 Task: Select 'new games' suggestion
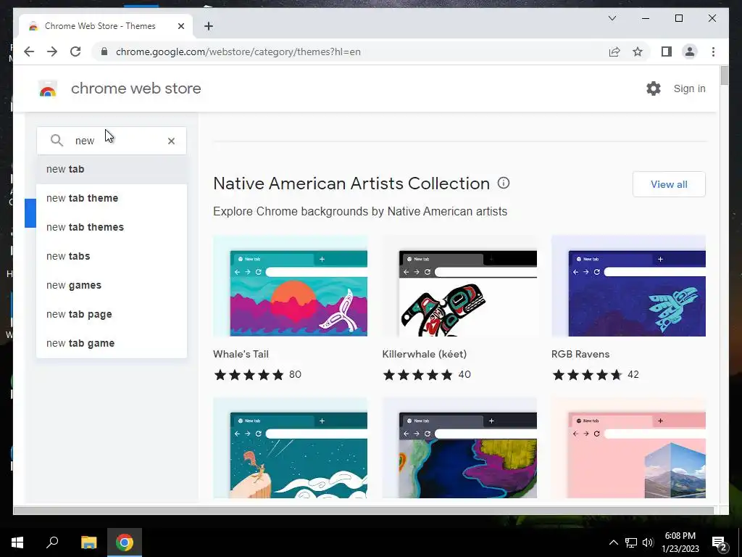112,285
